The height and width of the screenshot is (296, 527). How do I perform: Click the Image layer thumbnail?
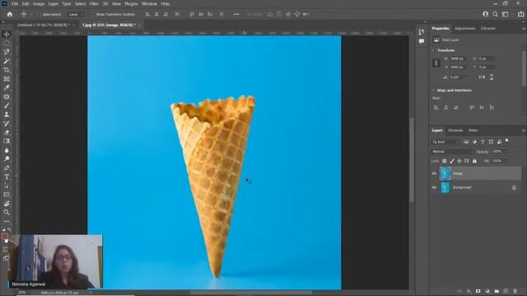point(445,173)
